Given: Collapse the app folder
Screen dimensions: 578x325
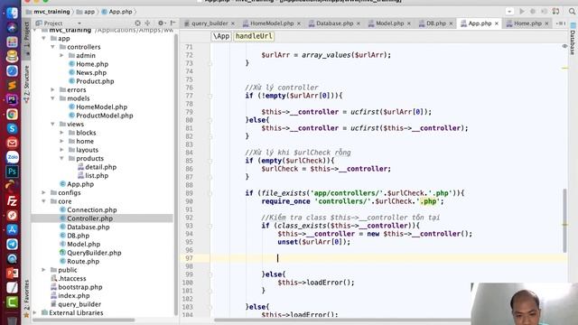Looking at the screenshot, I should pos(44,38).
